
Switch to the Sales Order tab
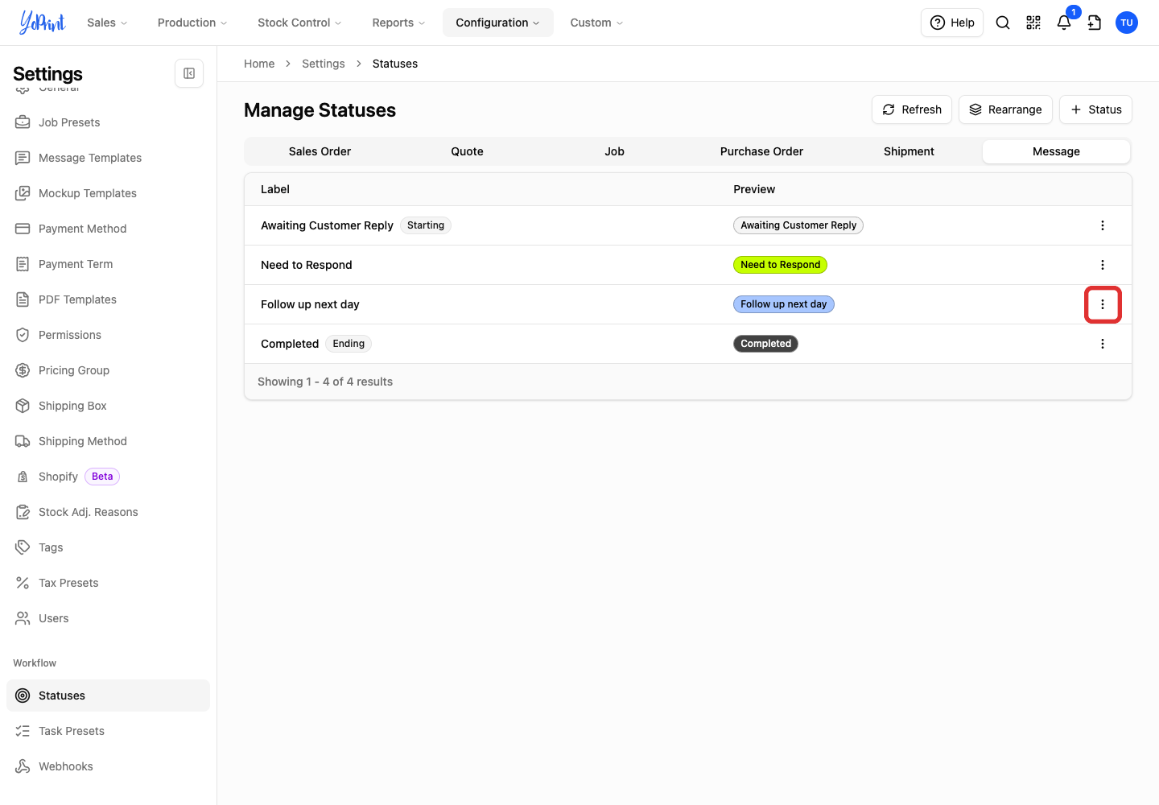[x=320, y=151]
